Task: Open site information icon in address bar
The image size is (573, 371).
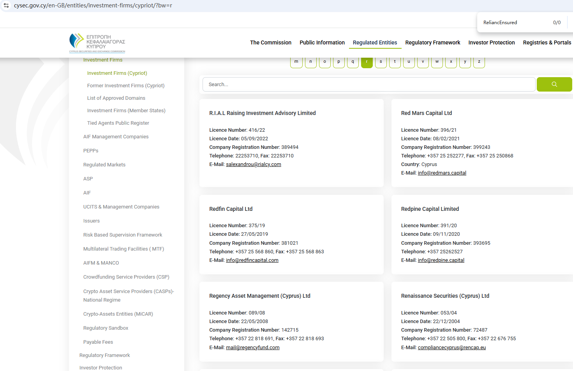Action: [6, 5]
